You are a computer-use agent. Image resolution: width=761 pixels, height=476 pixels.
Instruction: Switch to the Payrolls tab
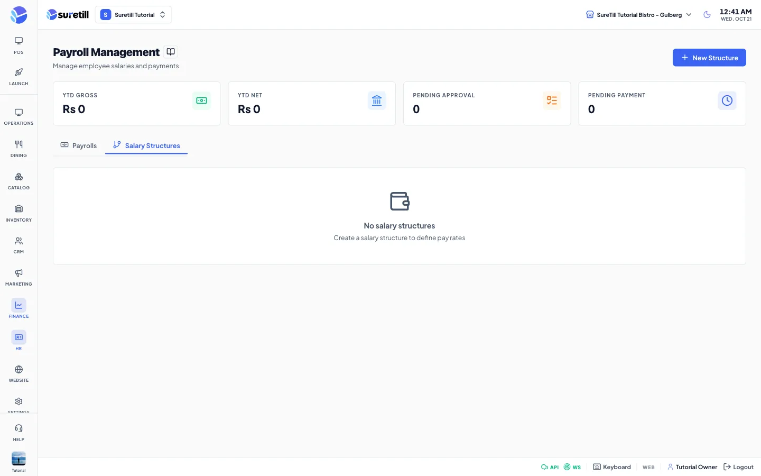79,145
